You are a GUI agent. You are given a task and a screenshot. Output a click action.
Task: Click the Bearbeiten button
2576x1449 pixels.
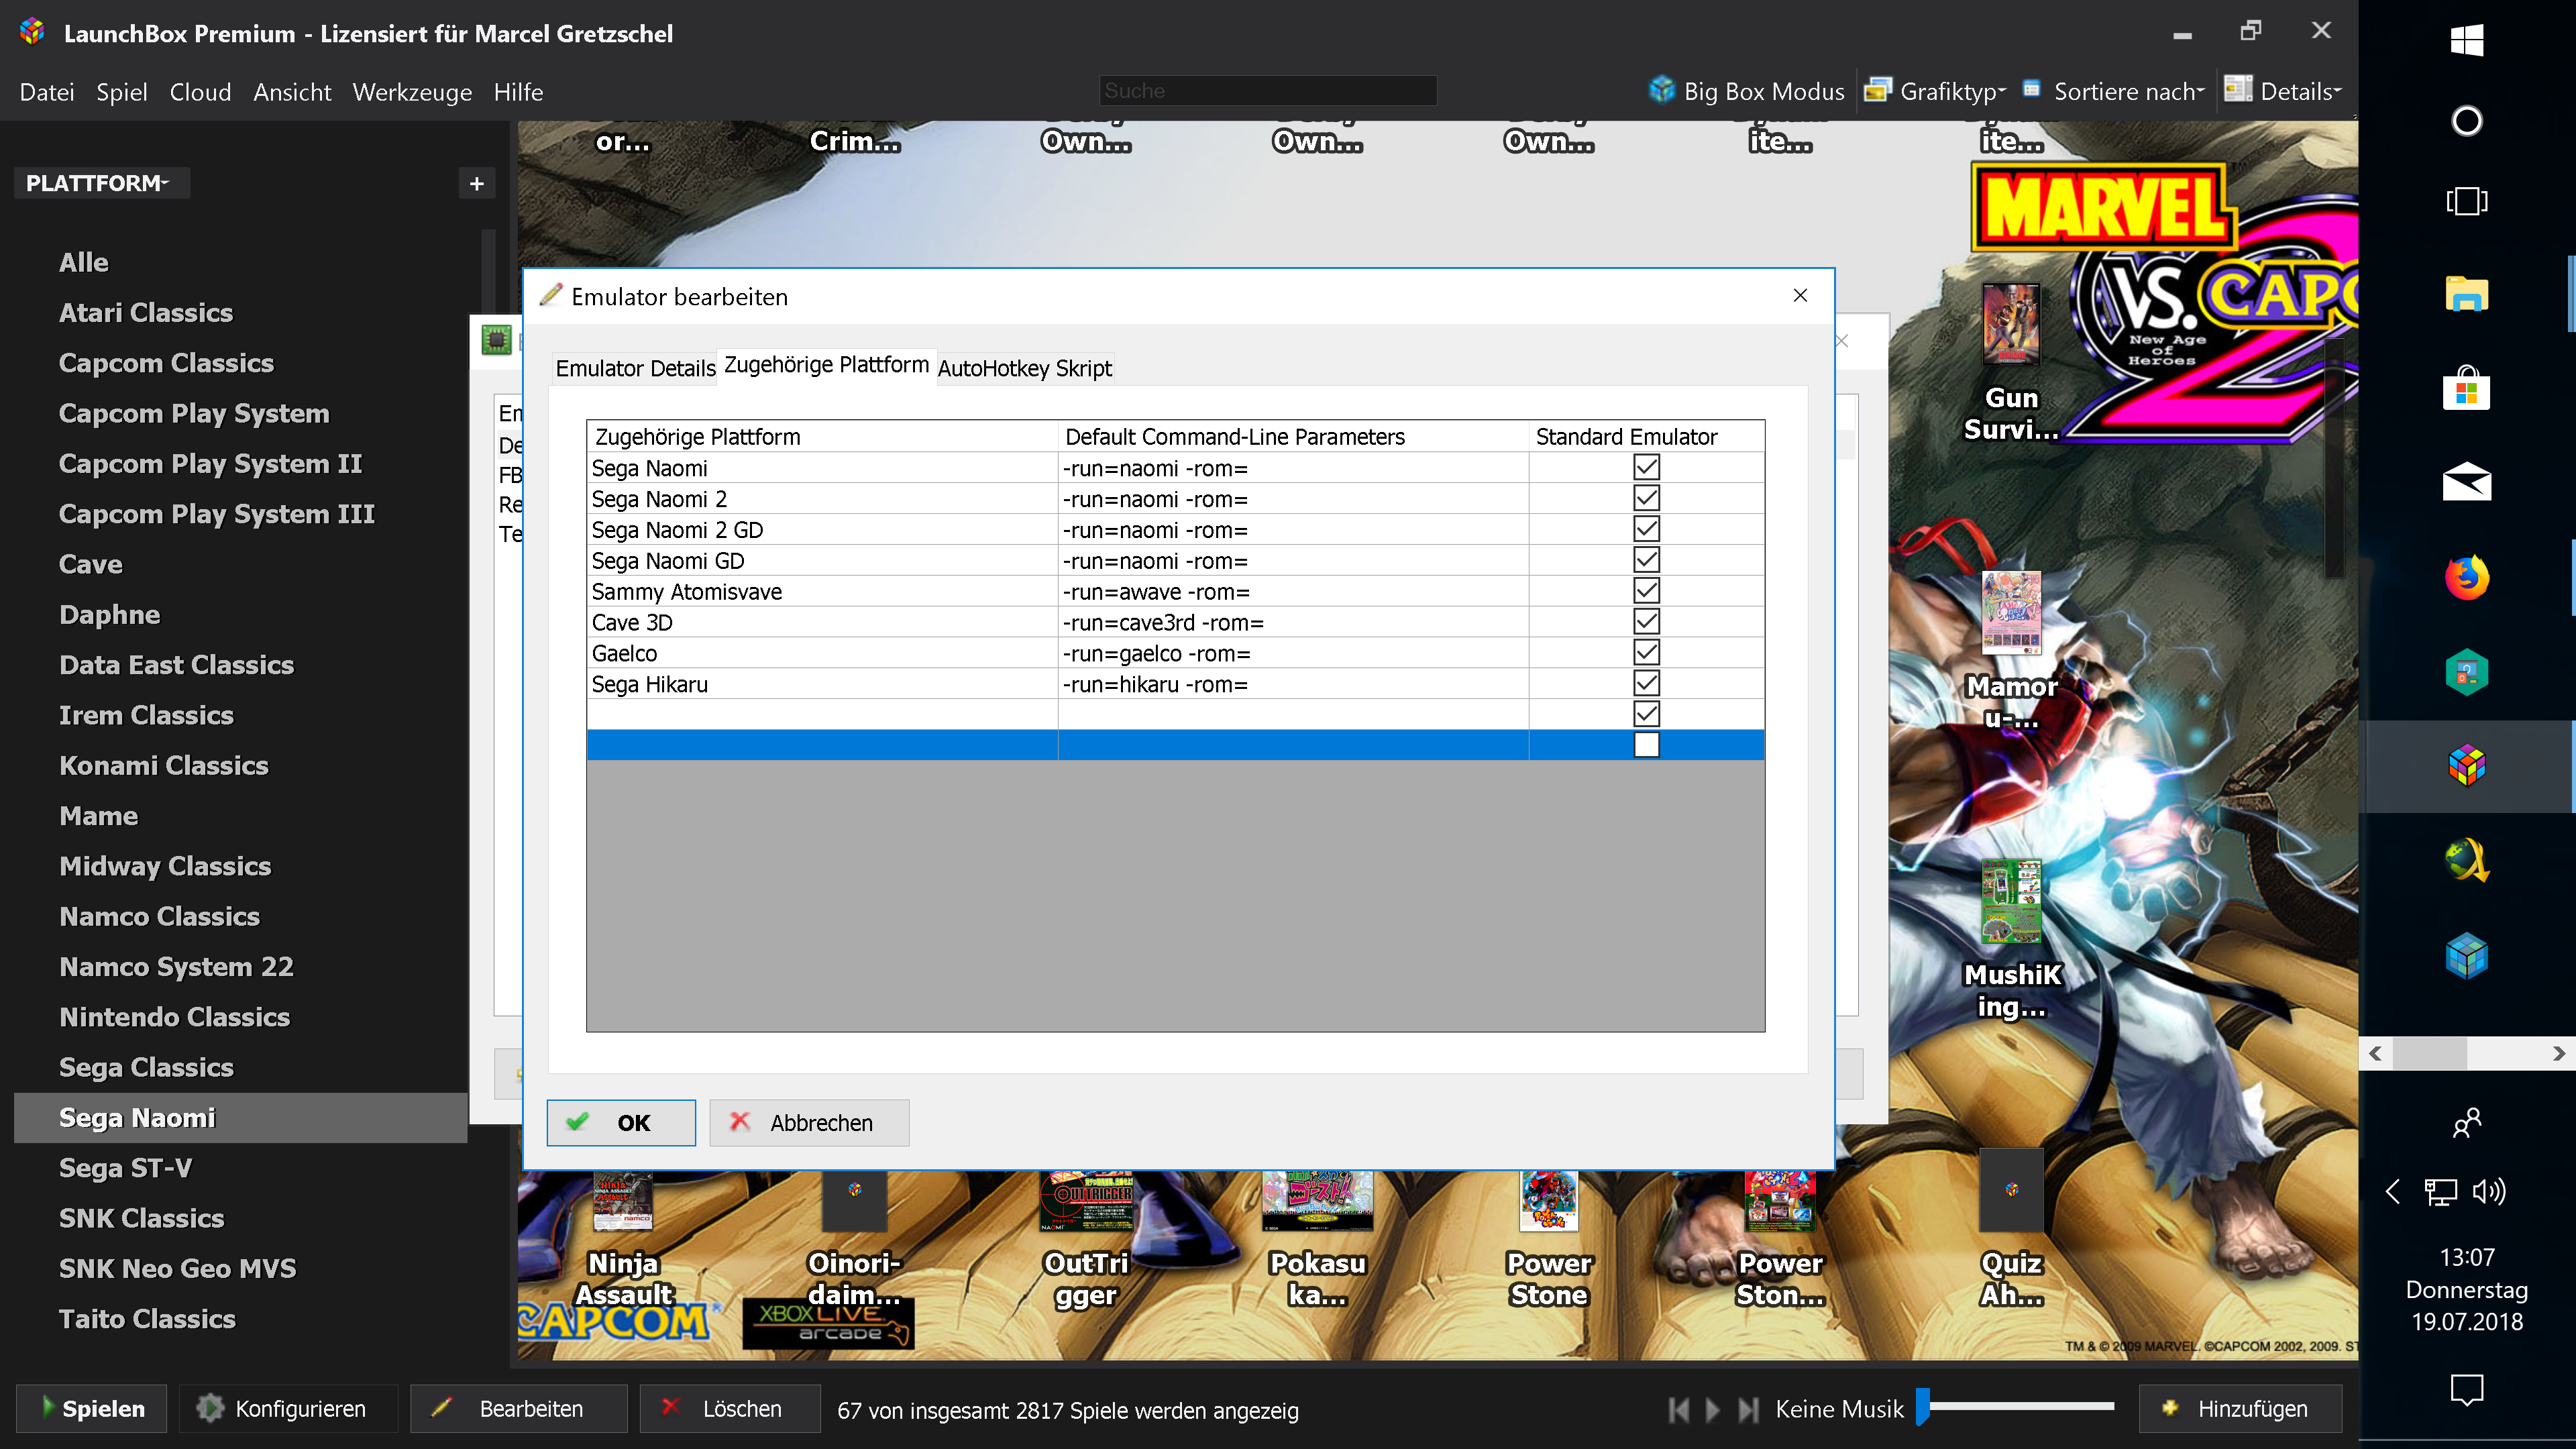point(519,1409)
